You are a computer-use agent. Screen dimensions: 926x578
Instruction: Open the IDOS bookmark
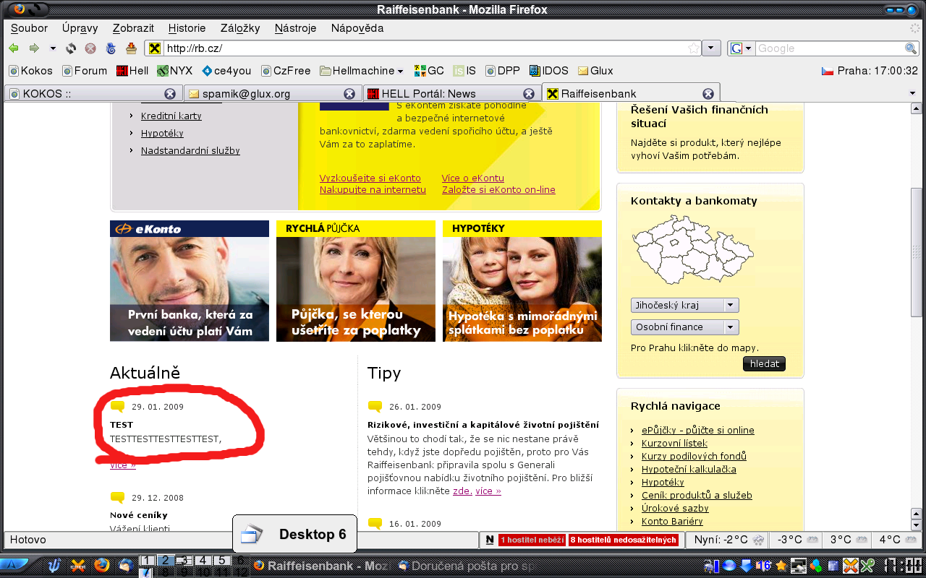pos(549,71)
